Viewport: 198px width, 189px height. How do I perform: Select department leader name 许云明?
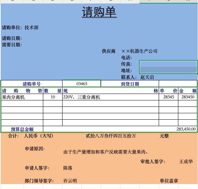(70, 181)
